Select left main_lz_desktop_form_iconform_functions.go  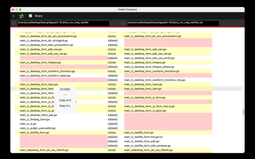[47, 71]
